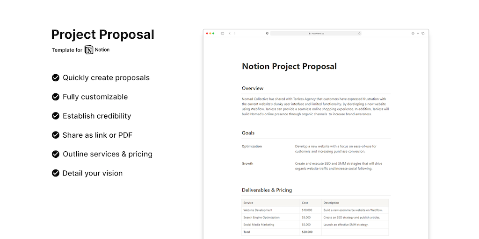479x239 pixels.
Task: Toggle the Safari sidebar icon
Action: pos(222,34)
